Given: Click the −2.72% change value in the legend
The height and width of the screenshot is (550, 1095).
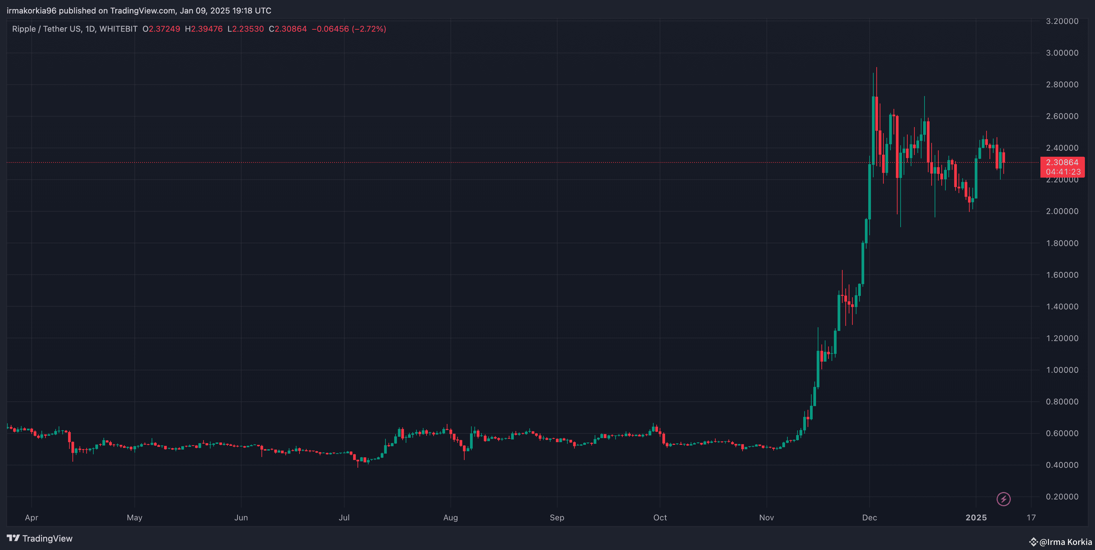Looking at the screenshot, I should pyautogui.click(x=368, y=29).
